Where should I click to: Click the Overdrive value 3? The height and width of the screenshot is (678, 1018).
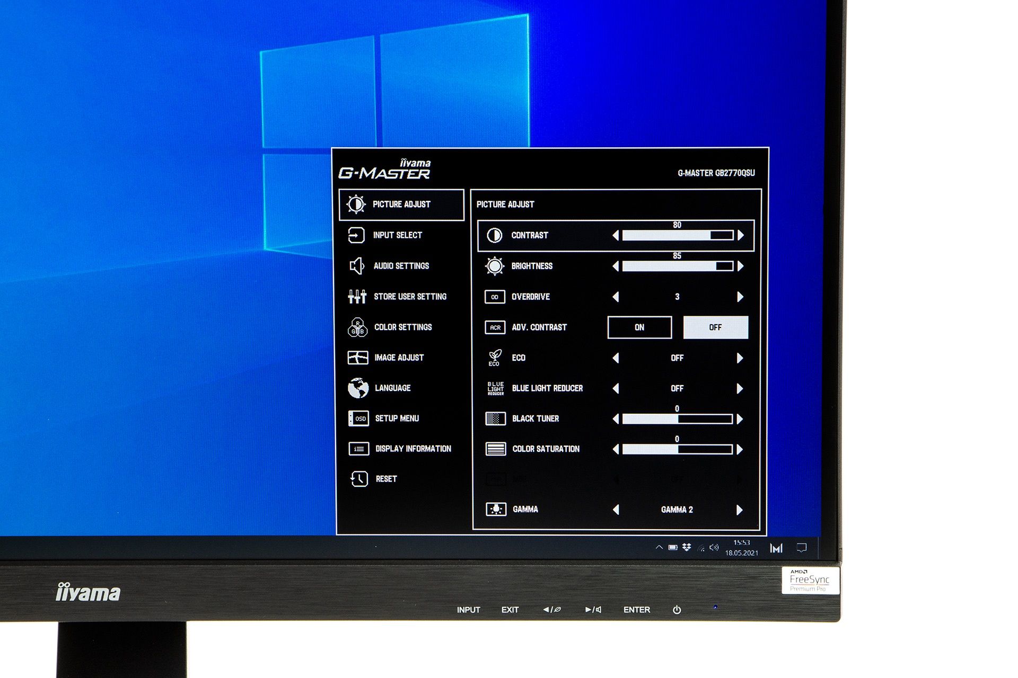677,297
